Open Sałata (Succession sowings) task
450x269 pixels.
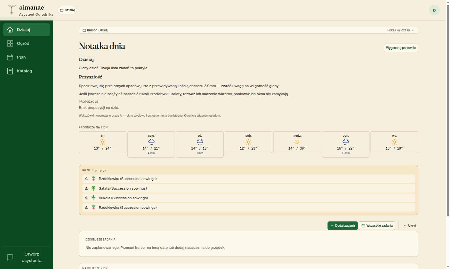tap(248, 188)
